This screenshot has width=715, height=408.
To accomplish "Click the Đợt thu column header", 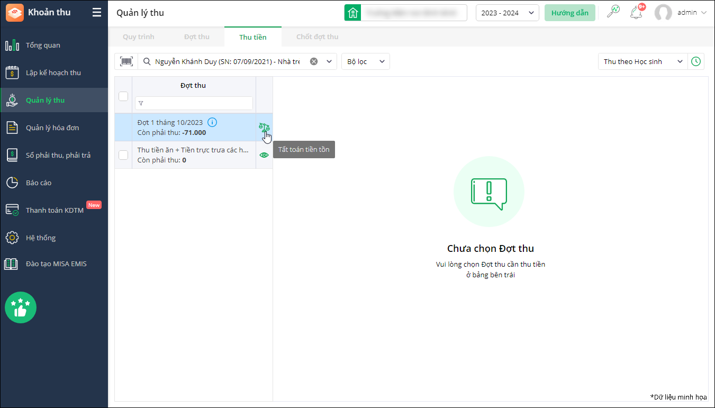I will coord(193,85).
